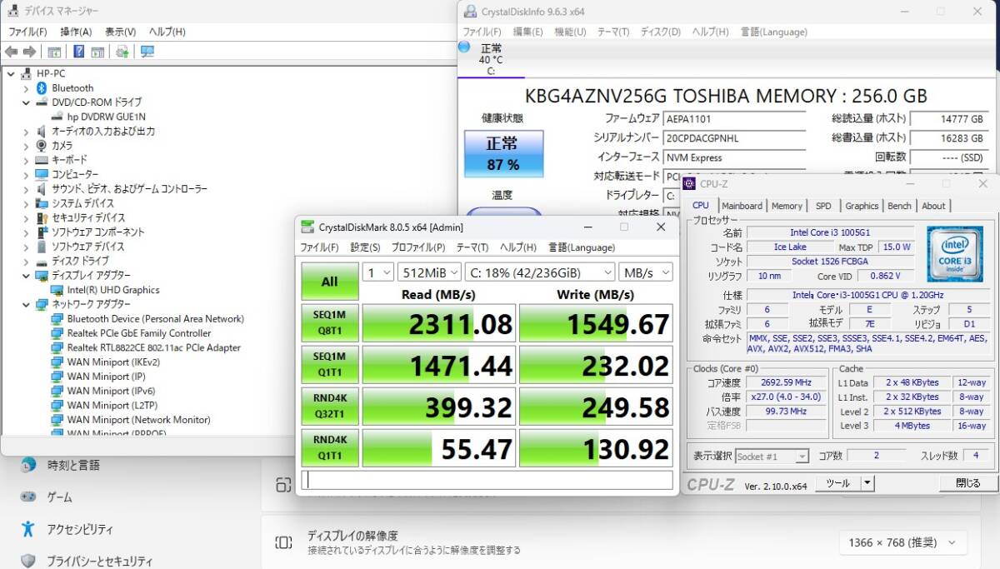Open the MB/s unit dropdown
Image resolution: width=1000 pixels, height=569 pixels.
[x=645, y=272]
